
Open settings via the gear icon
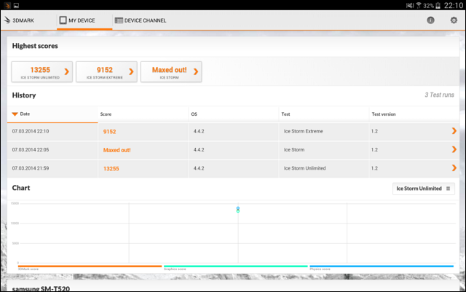[454, 20]
